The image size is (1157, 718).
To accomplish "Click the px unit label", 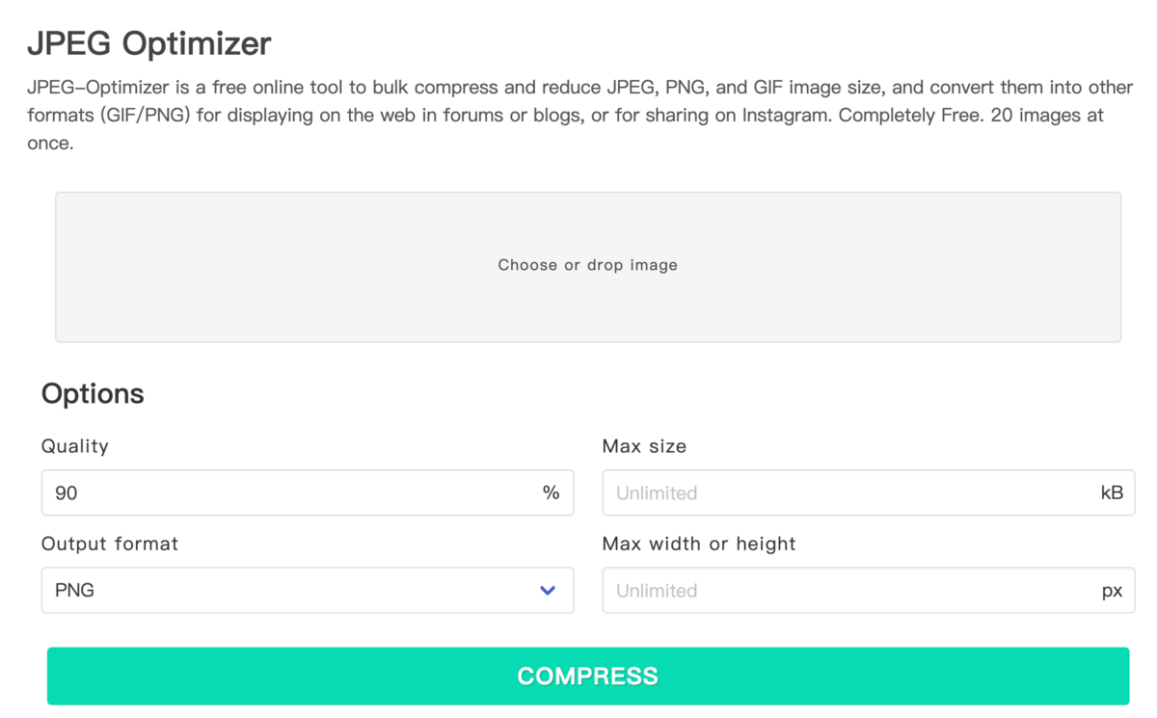I will tap(1113, 590).
